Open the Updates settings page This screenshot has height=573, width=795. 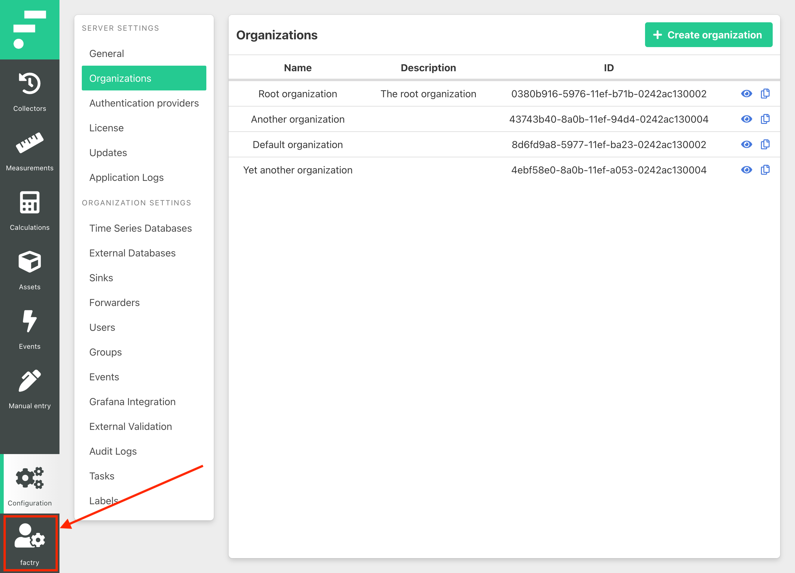144,153
